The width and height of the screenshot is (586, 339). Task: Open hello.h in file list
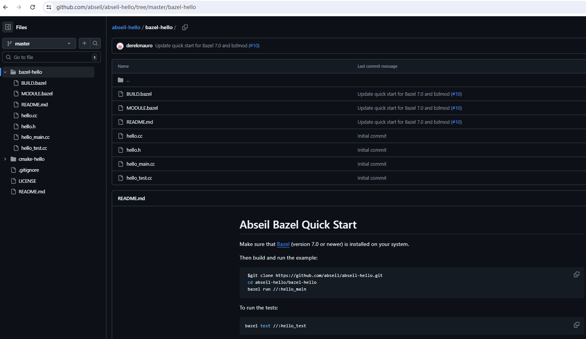pos(133,150)
